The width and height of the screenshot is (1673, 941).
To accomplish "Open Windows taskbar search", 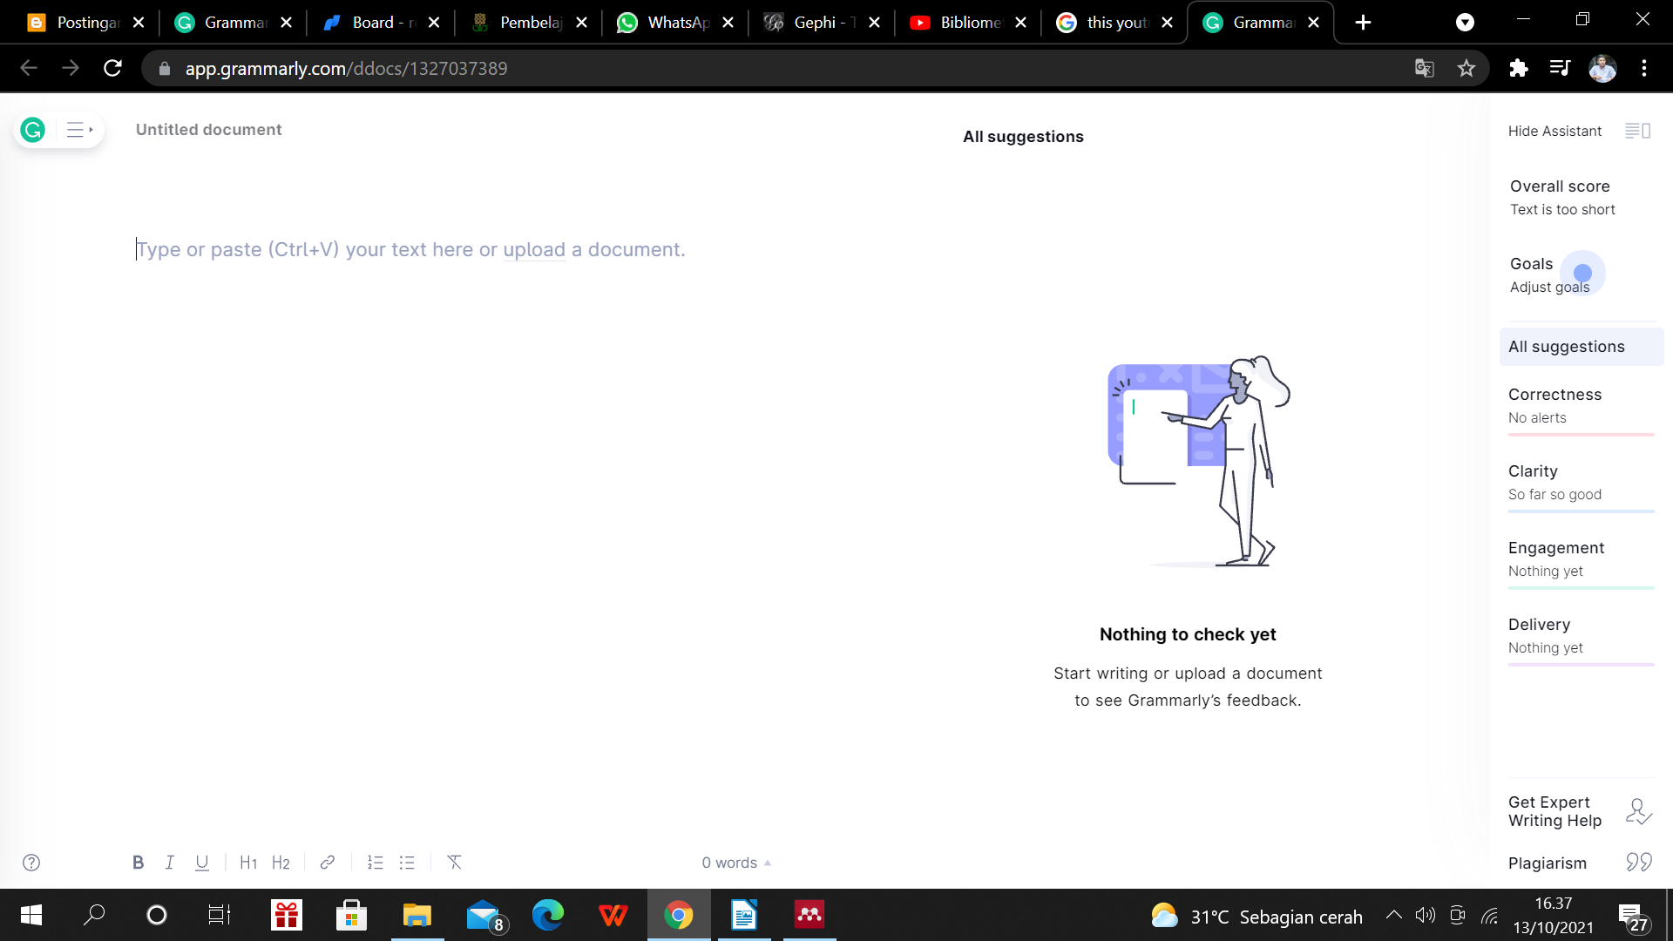I will [x=94, y=915].
